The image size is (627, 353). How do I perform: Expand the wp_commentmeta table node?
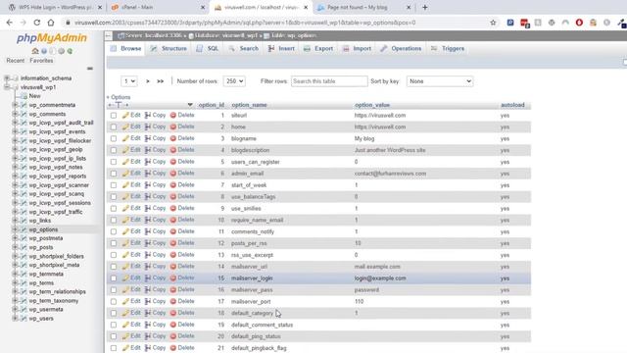pos(15,105)
